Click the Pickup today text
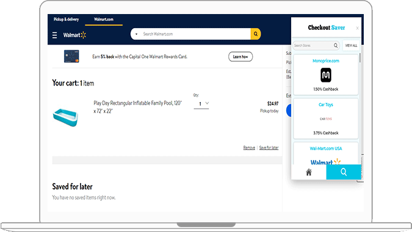 point(269,111)
